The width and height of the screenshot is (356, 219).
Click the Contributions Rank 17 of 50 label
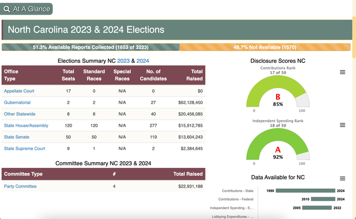278,70
